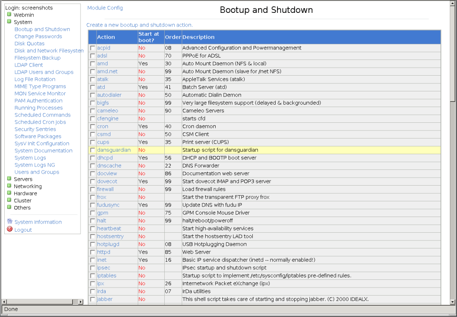Click the Module Config link
457x317 pixels.
tap(105, 8)
